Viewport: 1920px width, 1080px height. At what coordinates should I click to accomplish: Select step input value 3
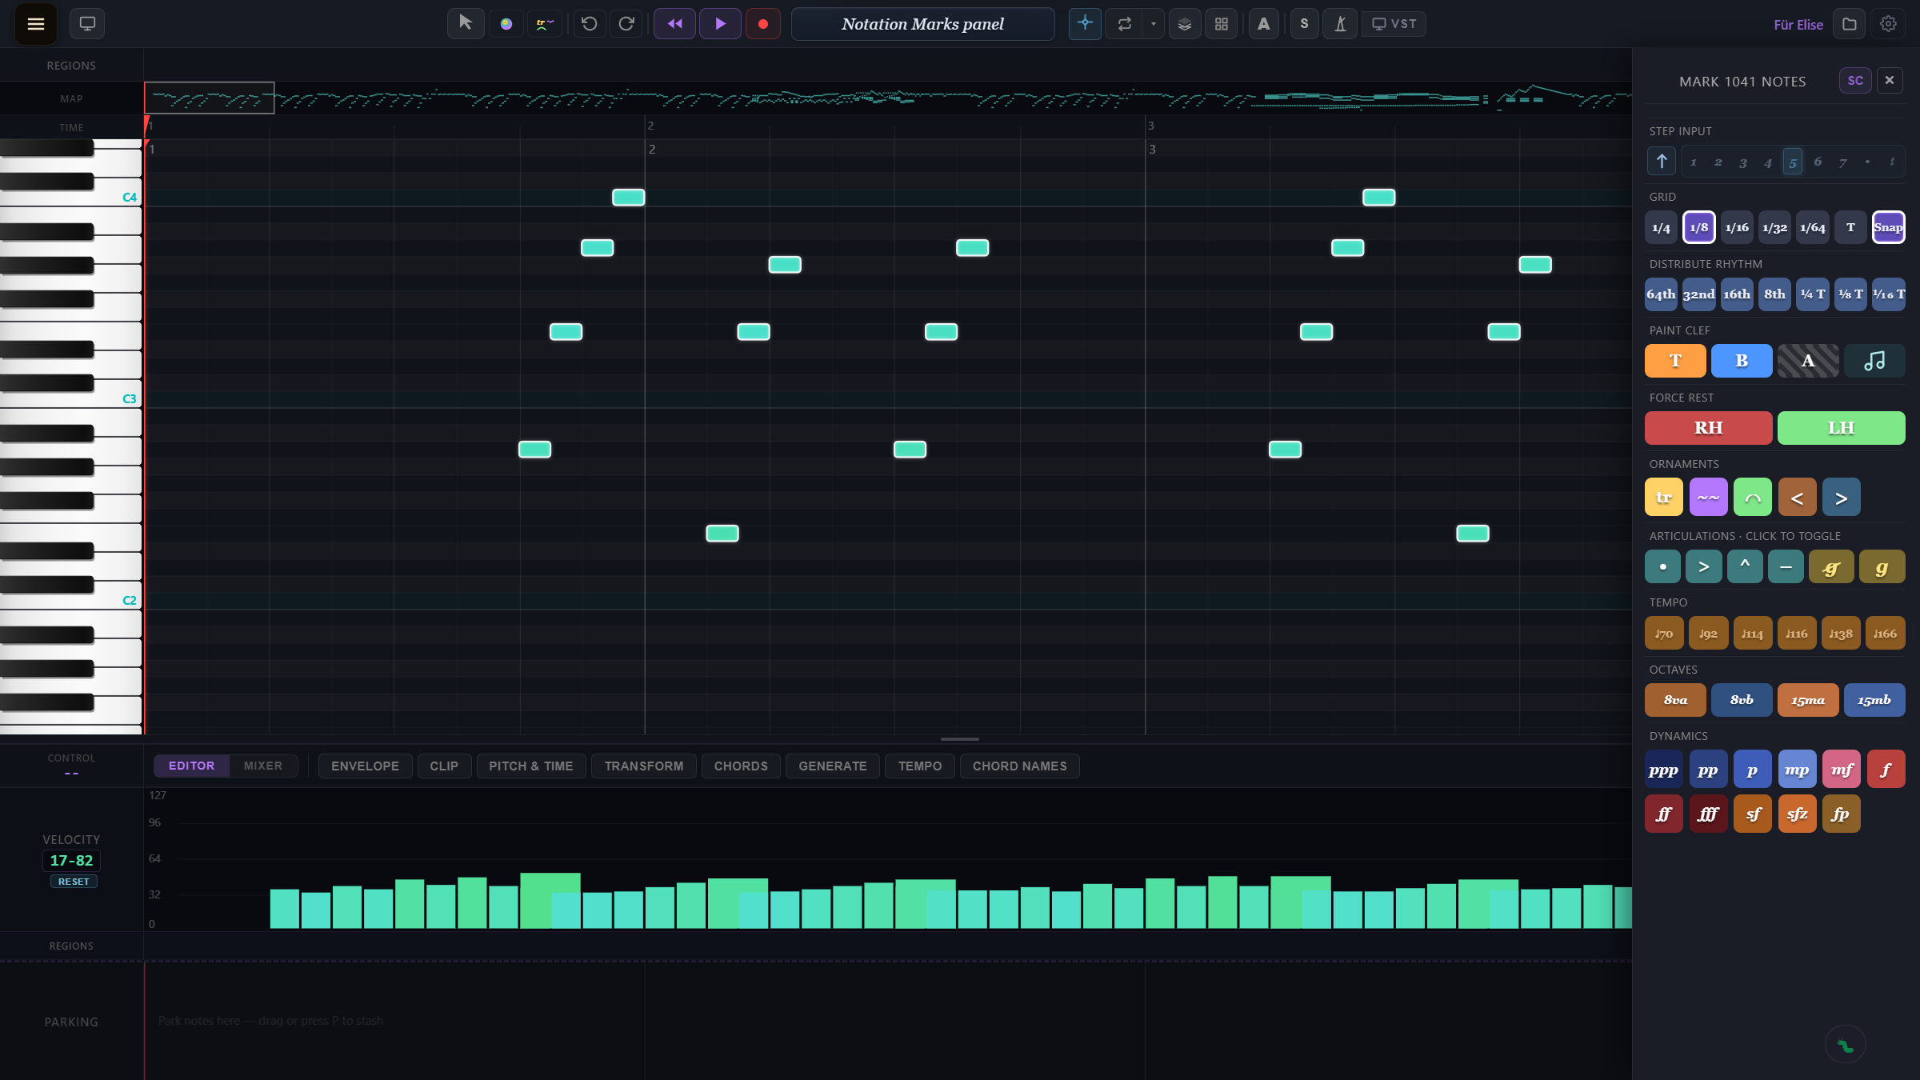[1743, 162]
